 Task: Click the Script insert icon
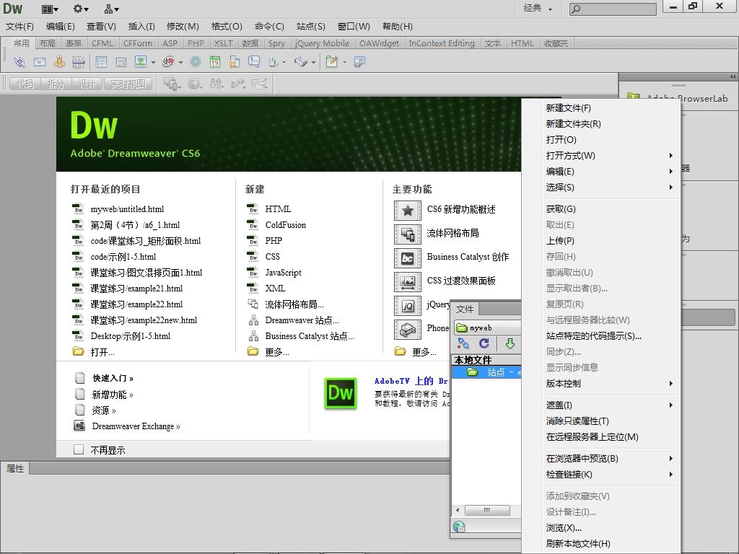coord(301,61)
